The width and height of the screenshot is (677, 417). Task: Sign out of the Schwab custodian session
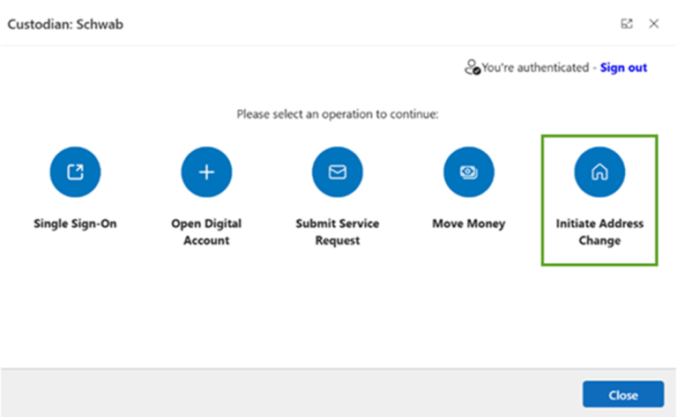623,68
